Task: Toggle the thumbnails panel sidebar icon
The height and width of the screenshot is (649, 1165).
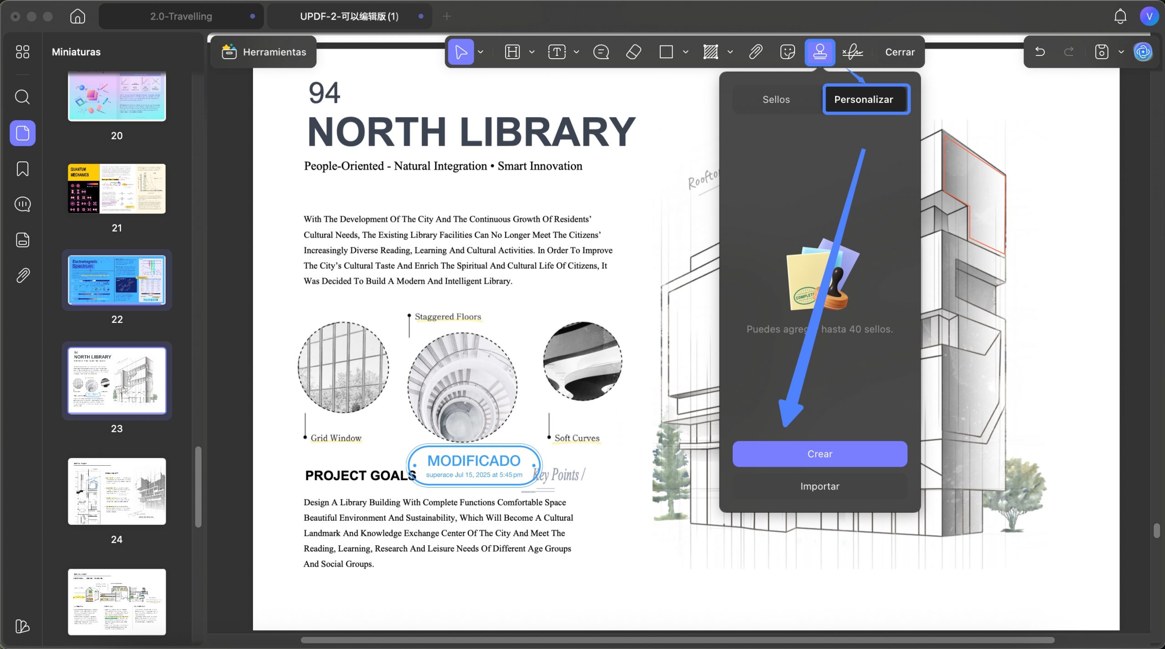Action: [x=22, y=133]
